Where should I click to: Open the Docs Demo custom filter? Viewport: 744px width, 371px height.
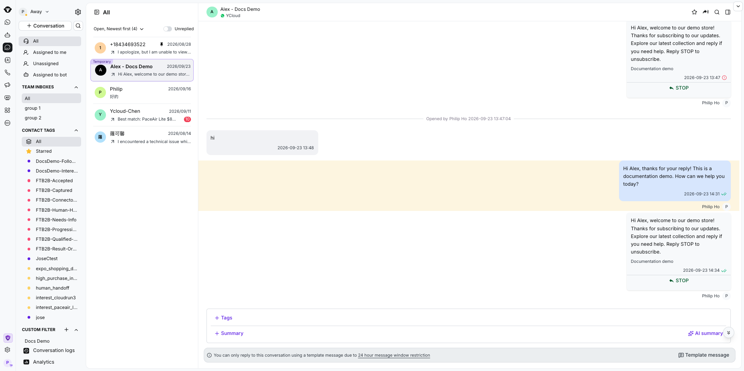coord(51,341)
